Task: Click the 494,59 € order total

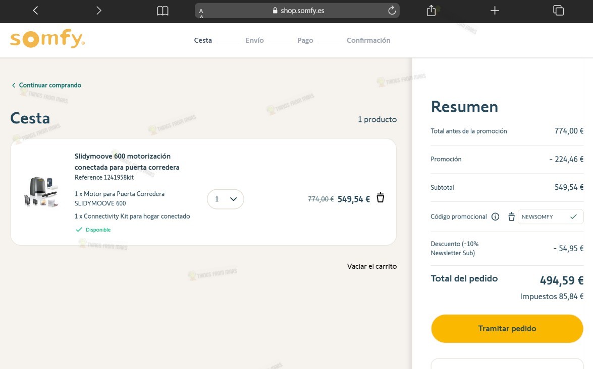Action: point(562,280)
